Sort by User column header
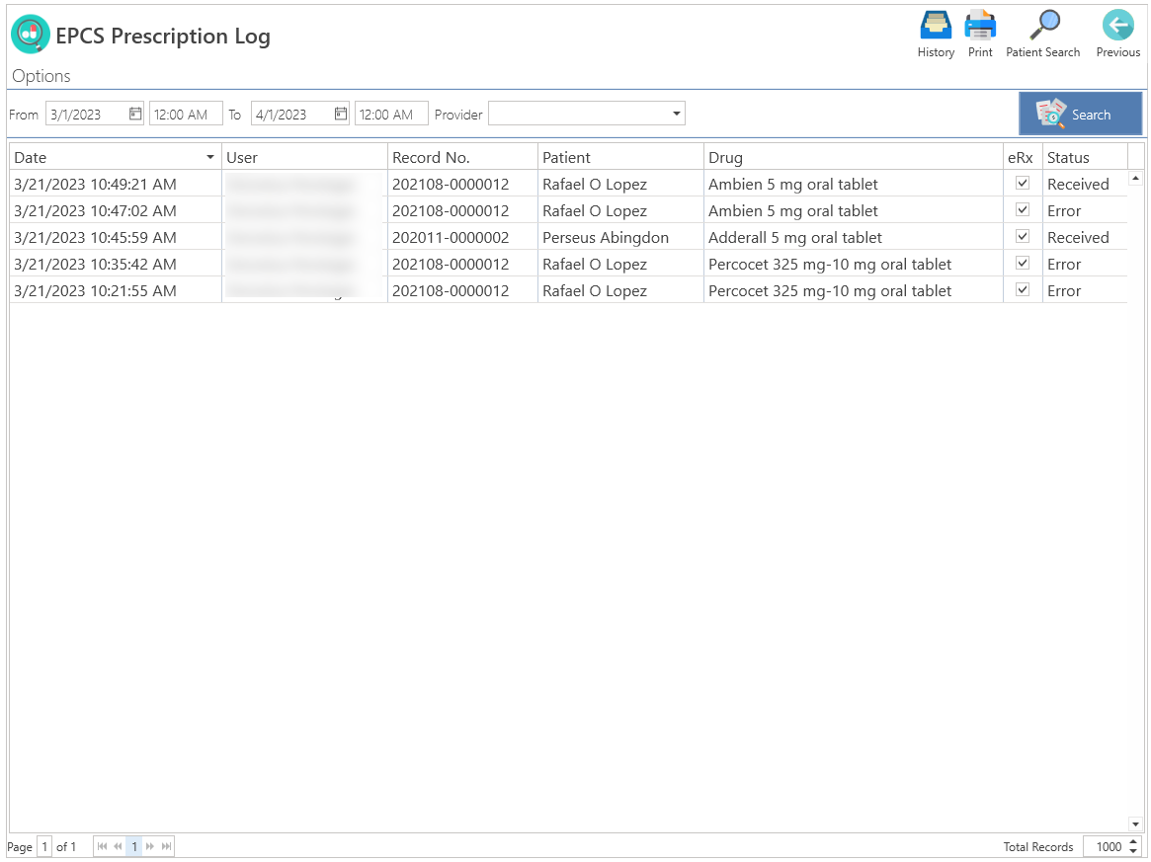This screenshot has height=862, width=1151. [x=304, y=157]
